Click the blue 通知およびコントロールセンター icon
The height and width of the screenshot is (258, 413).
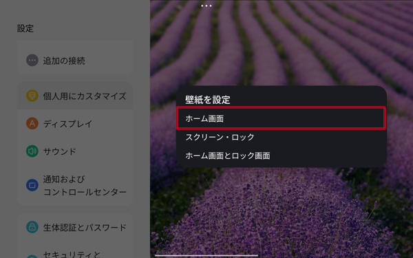click(x=32, y=185)
